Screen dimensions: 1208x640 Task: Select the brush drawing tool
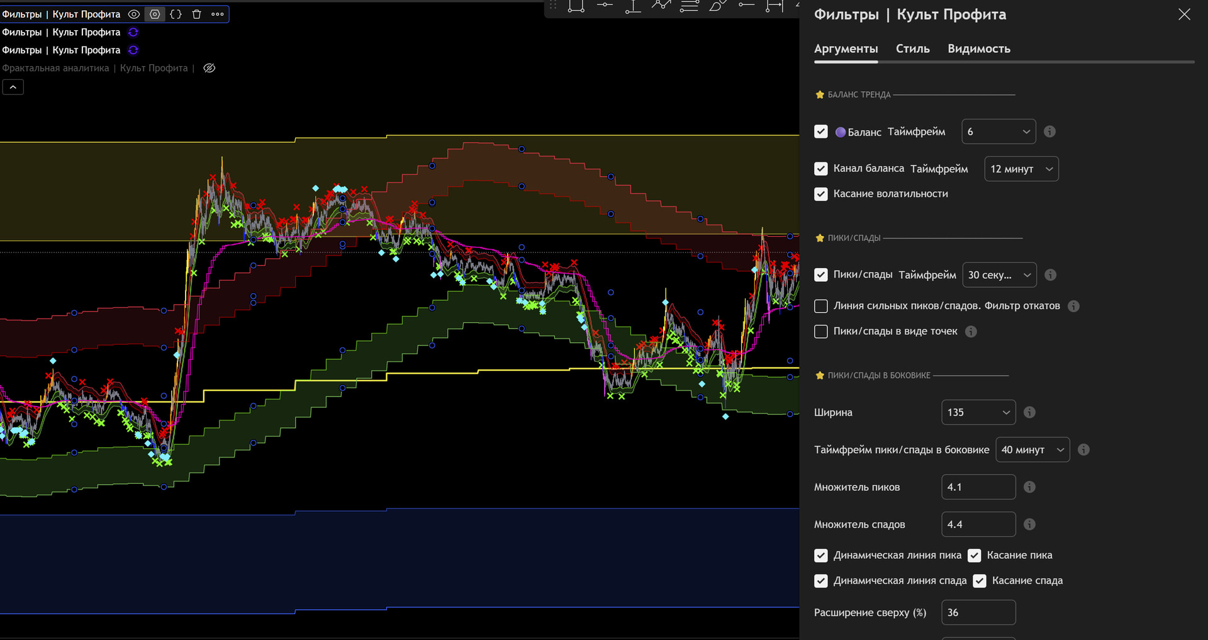[x=717, y=6]
